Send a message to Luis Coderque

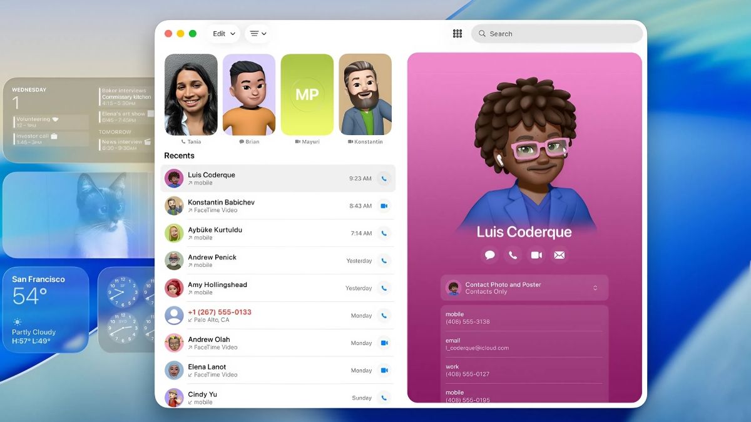[490, 255]
